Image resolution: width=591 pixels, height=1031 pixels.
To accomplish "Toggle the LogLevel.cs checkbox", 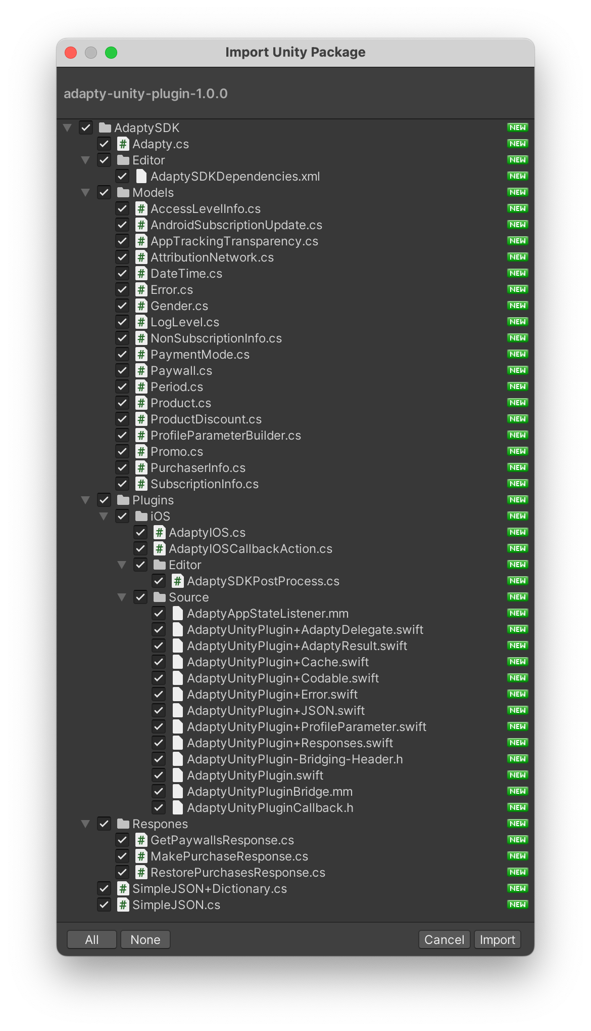I will [122, 322].
